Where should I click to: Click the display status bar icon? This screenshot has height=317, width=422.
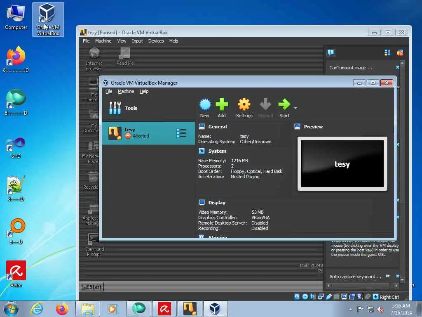pos(344,297)
